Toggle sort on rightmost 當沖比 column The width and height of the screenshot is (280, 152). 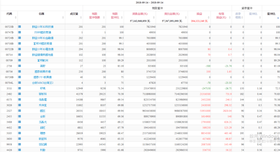271,14
